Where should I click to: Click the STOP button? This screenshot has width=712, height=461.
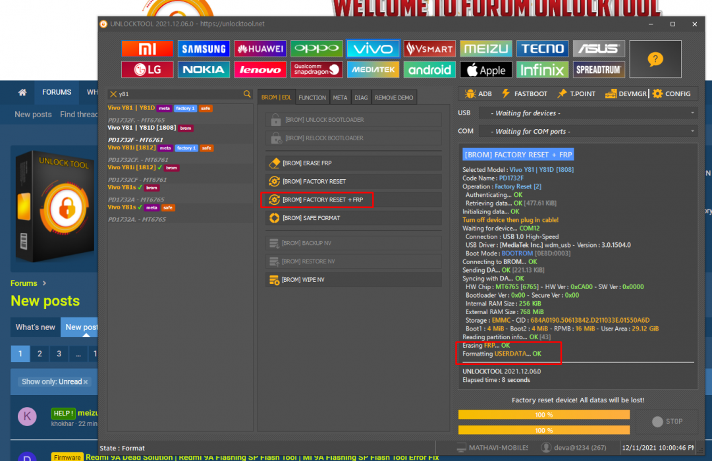[667, 421]
